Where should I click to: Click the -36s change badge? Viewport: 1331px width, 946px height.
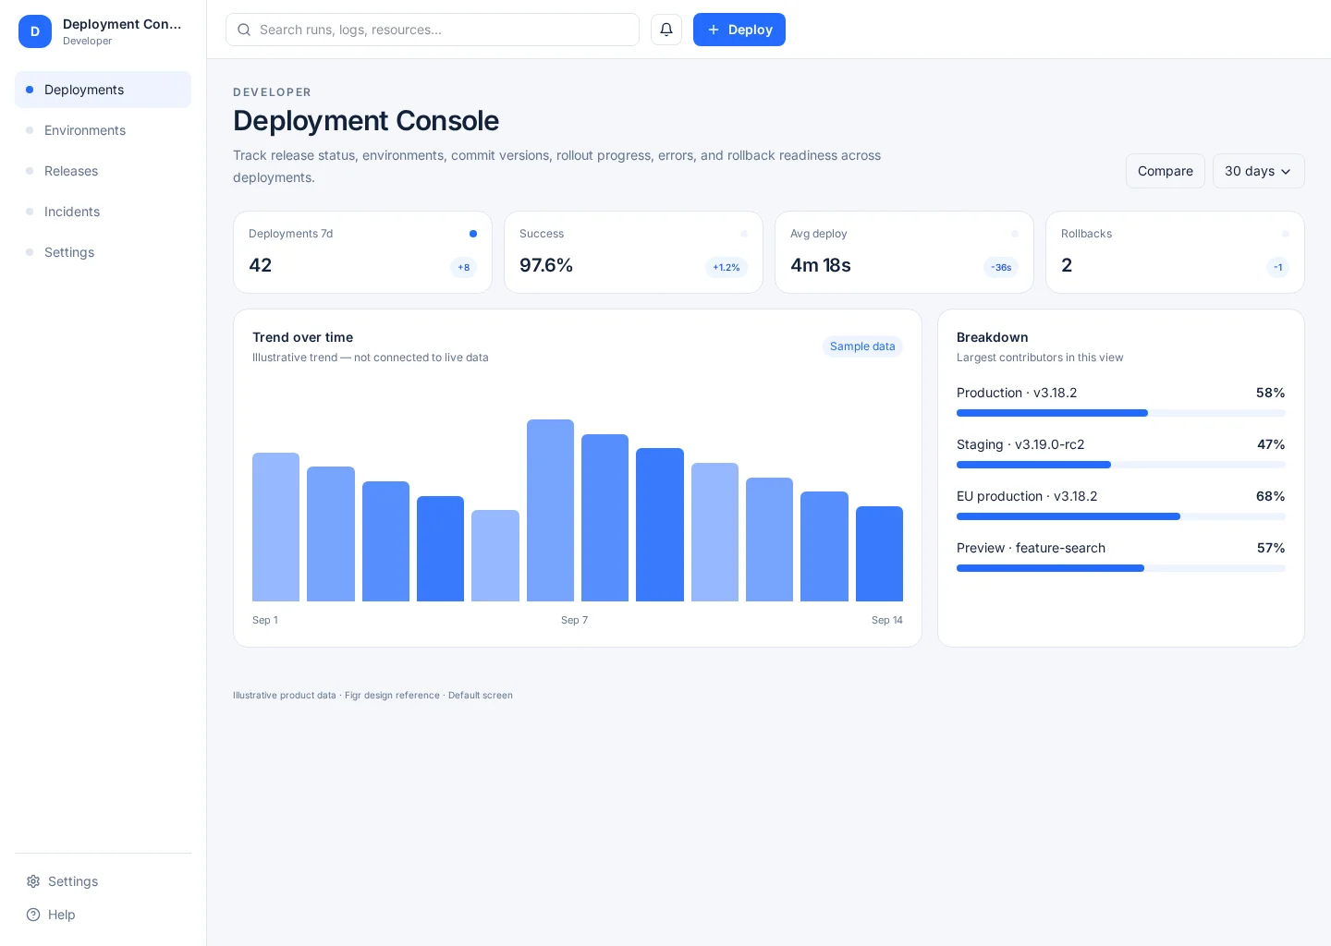(1001, 267)
